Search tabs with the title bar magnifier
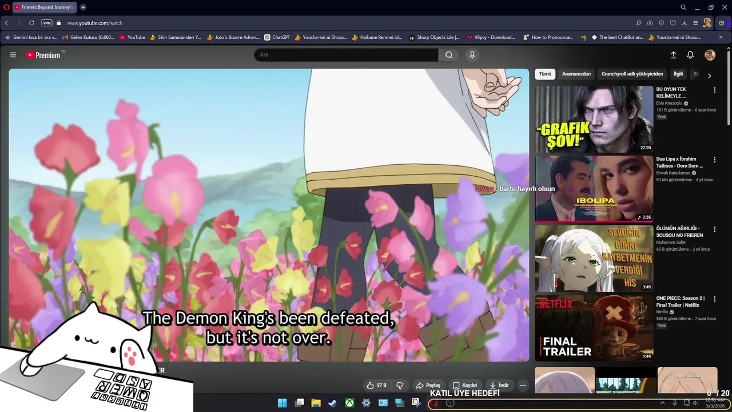 [683, 7]
